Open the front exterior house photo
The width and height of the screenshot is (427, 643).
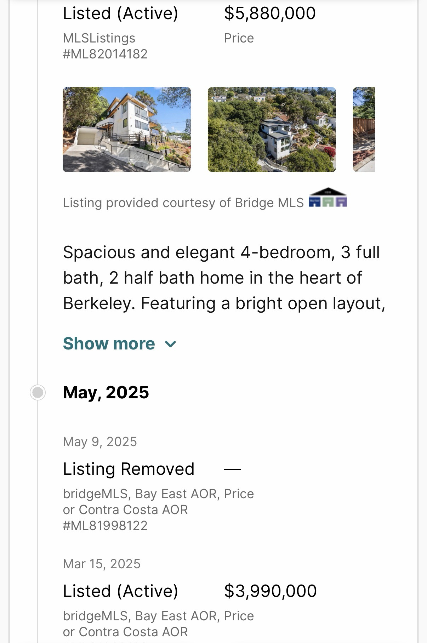[127, 130]
